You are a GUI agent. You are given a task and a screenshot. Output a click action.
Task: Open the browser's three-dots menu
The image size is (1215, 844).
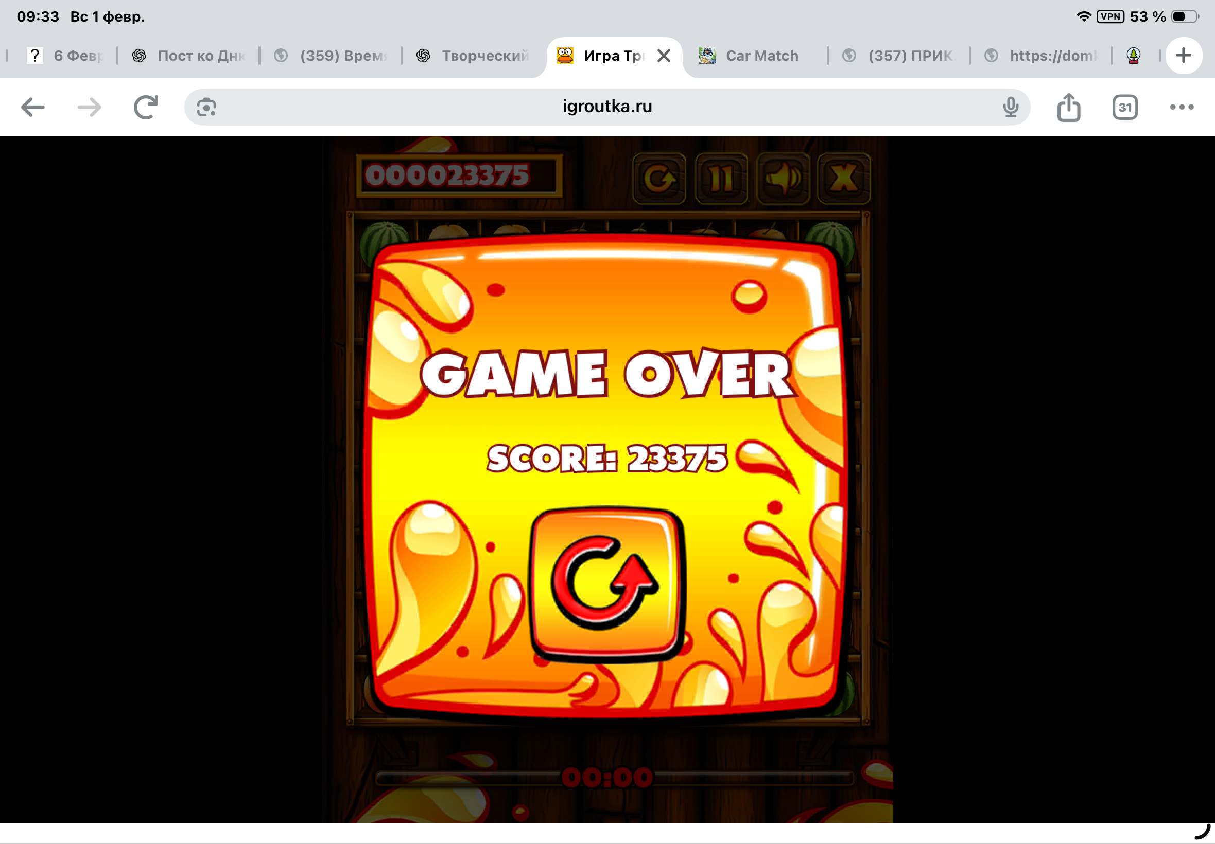pos(1181,108)
